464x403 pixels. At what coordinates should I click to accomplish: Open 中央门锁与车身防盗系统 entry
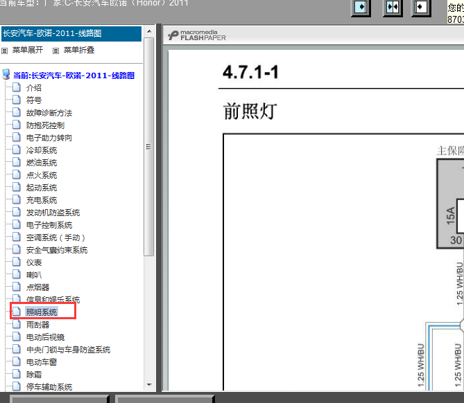tap(69, 350)
